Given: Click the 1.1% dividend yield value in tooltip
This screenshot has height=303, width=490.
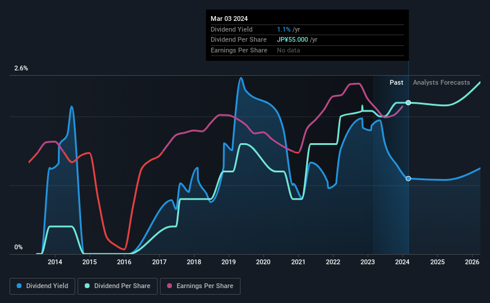Looking at the screenshot, I should coord(283,29).
